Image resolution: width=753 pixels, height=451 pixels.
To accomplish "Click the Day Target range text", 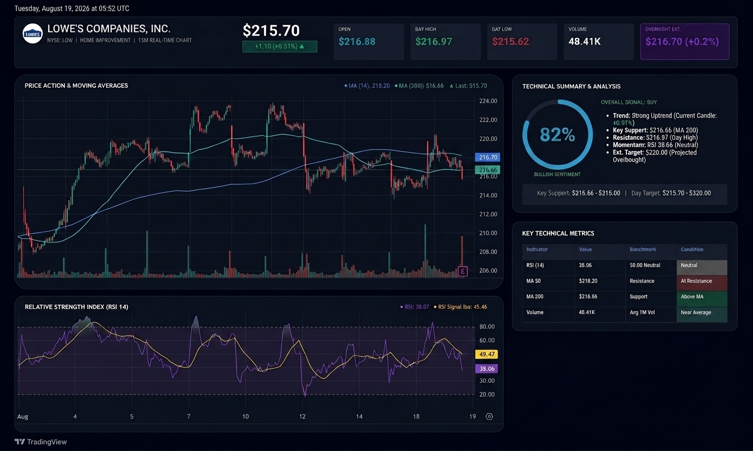I will pyautogui.click(x=671, y=193).
